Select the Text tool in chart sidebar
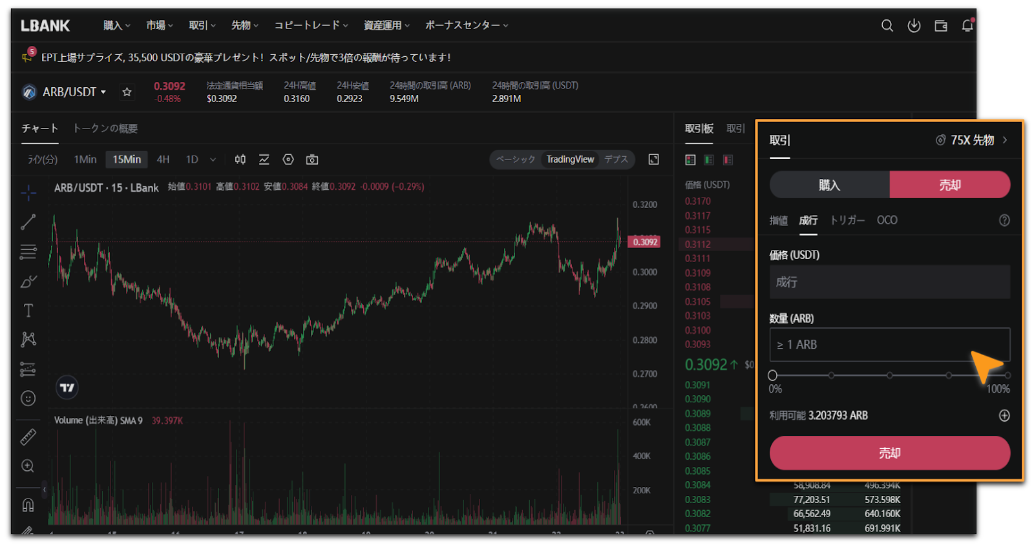1034x545 pixels. pyautogui.click(x=28, y=311)
